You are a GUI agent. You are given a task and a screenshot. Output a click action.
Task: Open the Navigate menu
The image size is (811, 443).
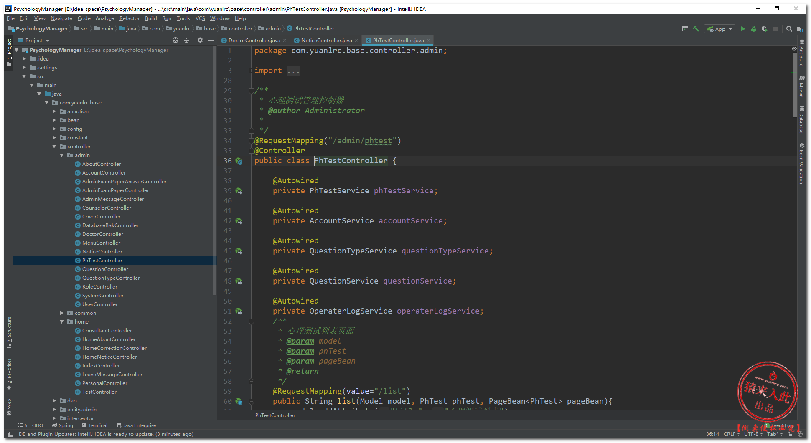click(x=61, y=18)
